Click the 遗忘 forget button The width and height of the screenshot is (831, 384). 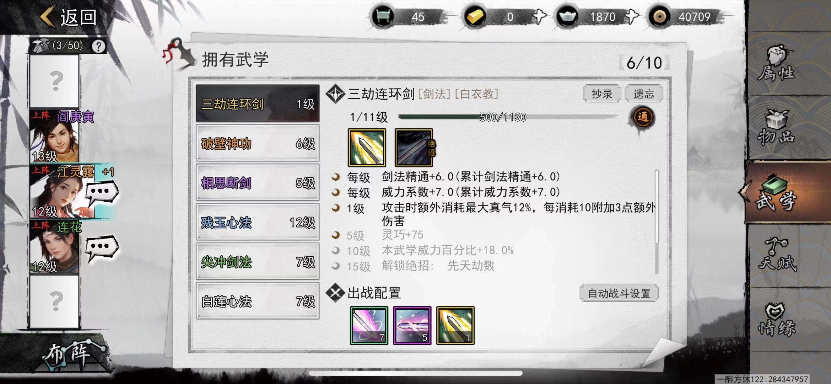coord(643,94)
